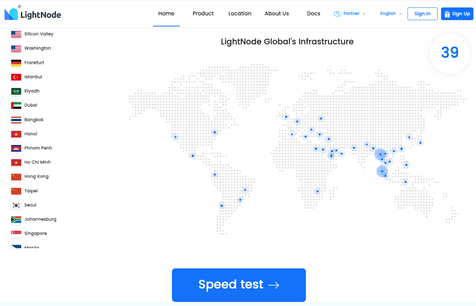Image resolution: width=476 pixels, height=306 pixels.
Task: Start the Speed test
Action: [x=238, y=285]
